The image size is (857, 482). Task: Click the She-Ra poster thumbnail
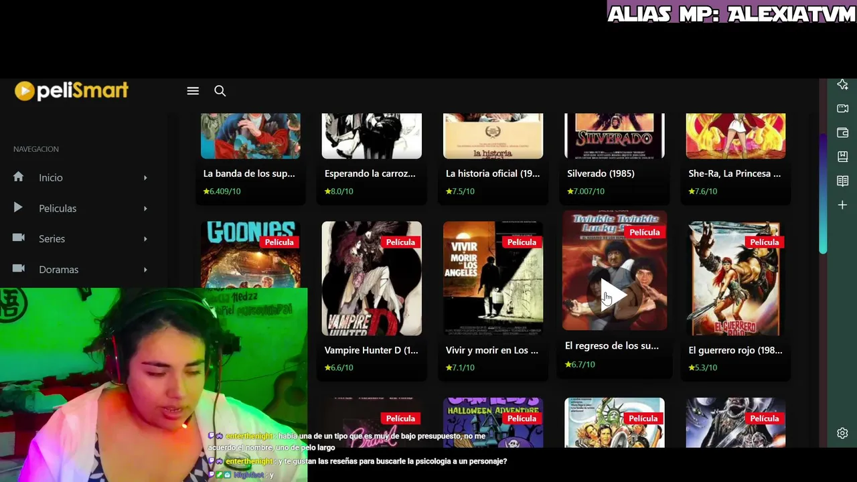point(735,136)
